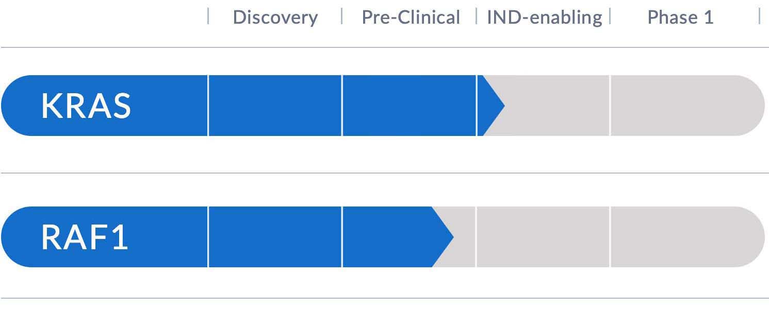Screen dimensions: 769x309
Task: Click RAF1 bar Discovery segment
Action: pyautogui.click(x=275, y=237)
